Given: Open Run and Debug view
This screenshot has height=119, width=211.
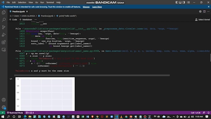Looking at the screenshot, I should click(x=4, y=35).
